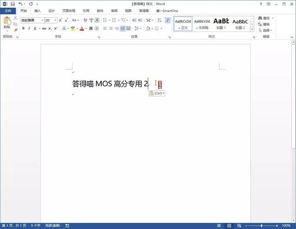This screenshot has height=229, width=296.
Task: Open the font name dropdown (微软雅黑)
Action: click(x=43, y=20)
